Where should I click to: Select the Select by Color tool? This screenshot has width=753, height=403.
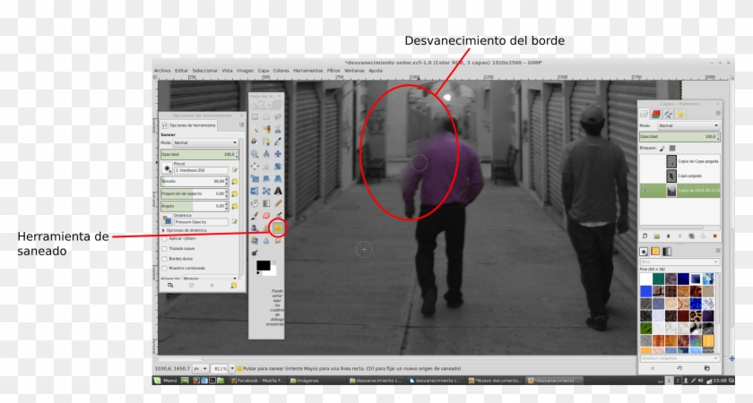click(x=266, y=129)
